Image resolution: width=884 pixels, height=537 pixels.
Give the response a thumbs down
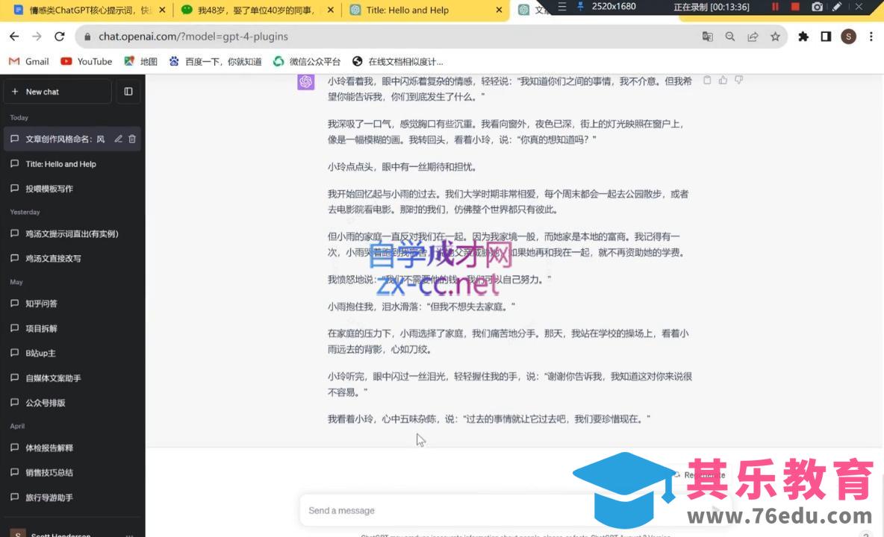tap(738, 80)
